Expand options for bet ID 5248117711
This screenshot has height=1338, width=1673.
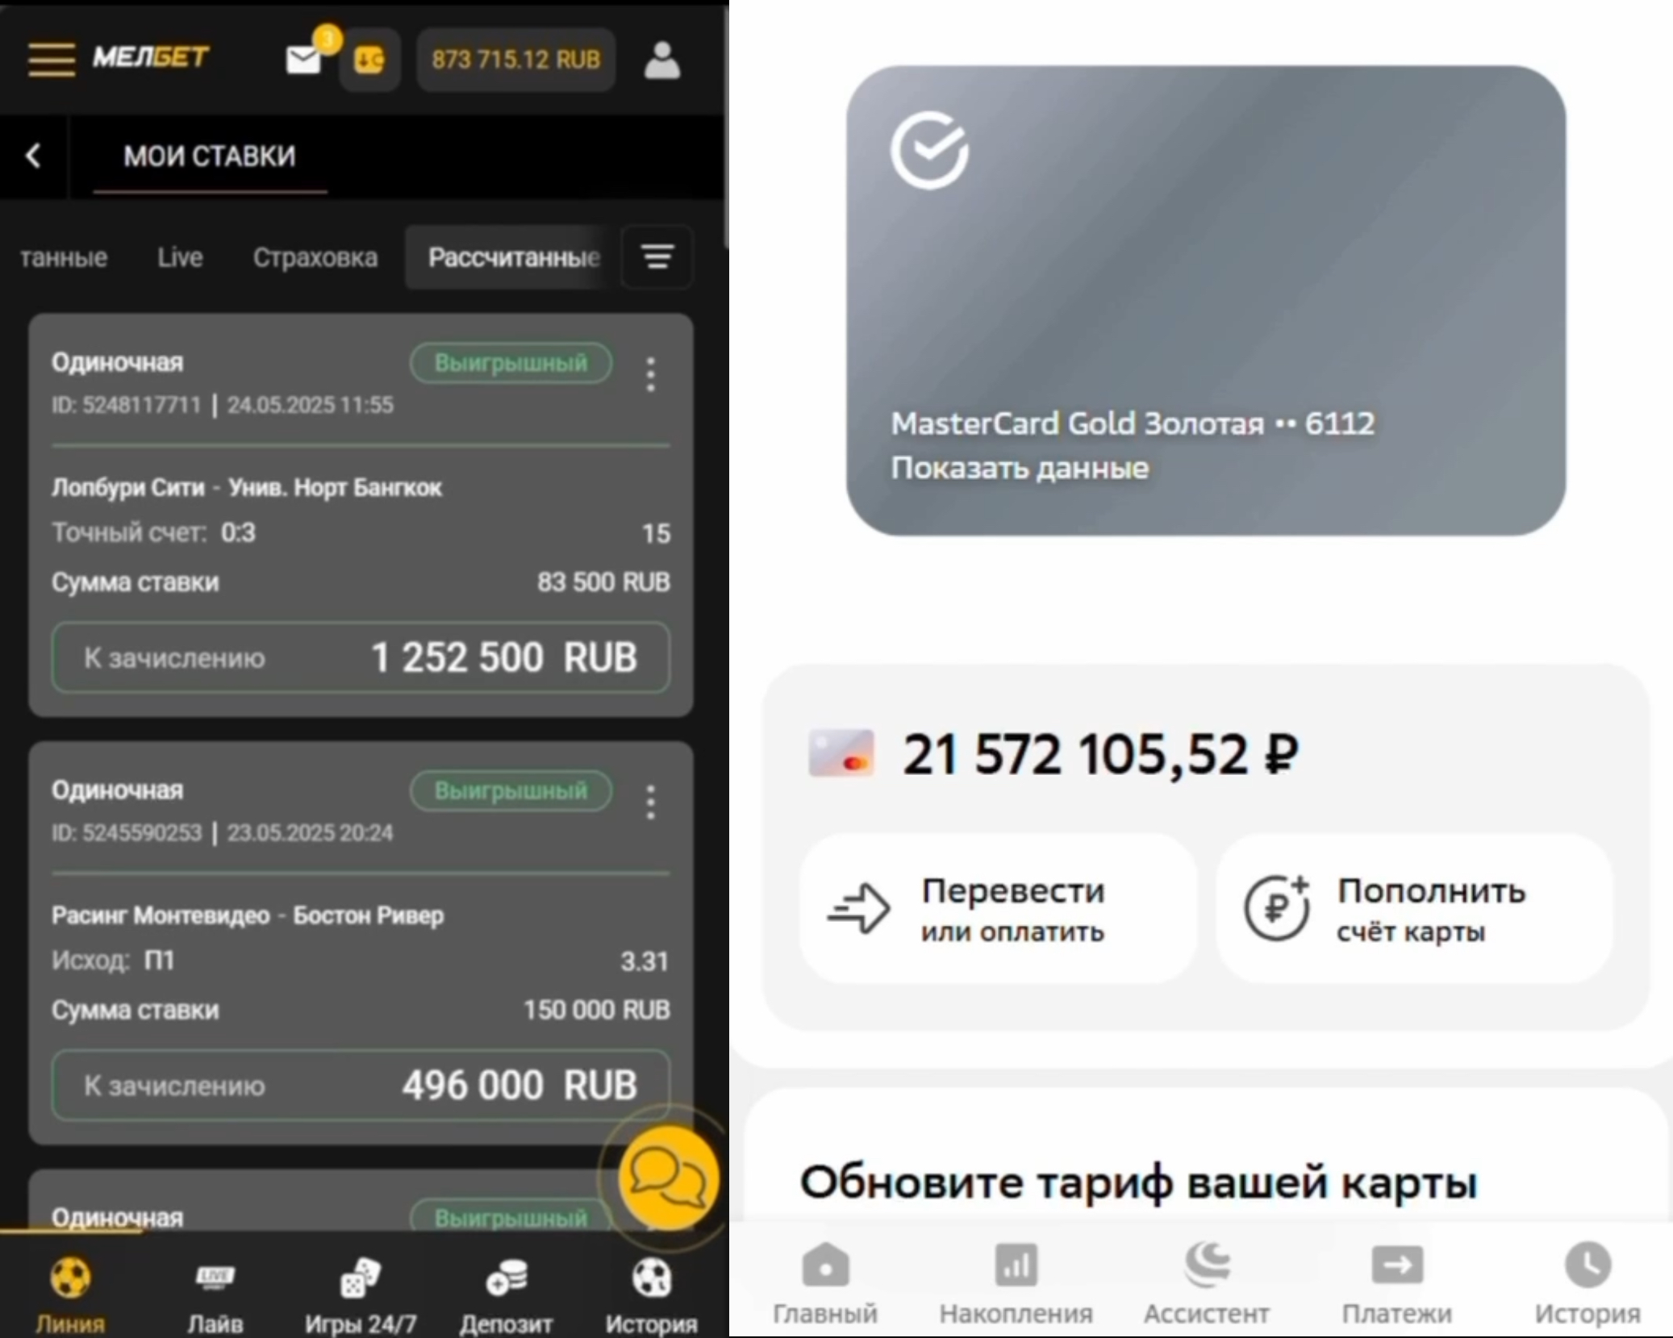point(651,374)
